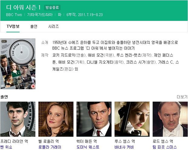Click the BBC Two channel label
The height and width of the screenshot is (150, 188).
pos(14,15)
